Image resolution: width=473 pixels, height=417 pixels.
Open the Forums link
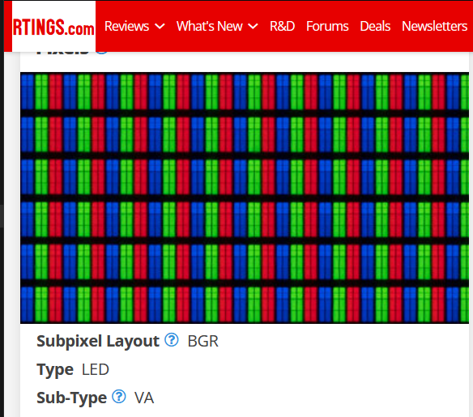[x=327, y=26]
